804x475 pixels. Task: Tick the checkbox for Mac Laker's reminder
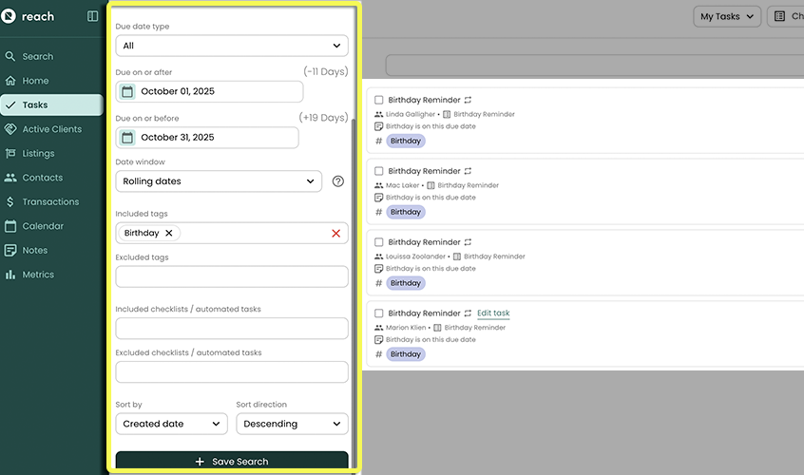click(379, 171)
